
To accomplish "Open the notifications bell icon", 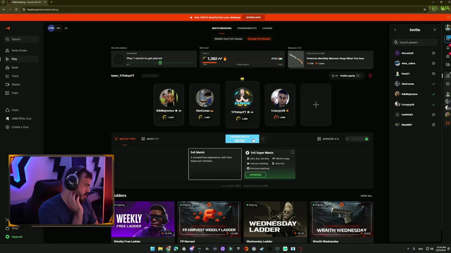I will [448, 48].
